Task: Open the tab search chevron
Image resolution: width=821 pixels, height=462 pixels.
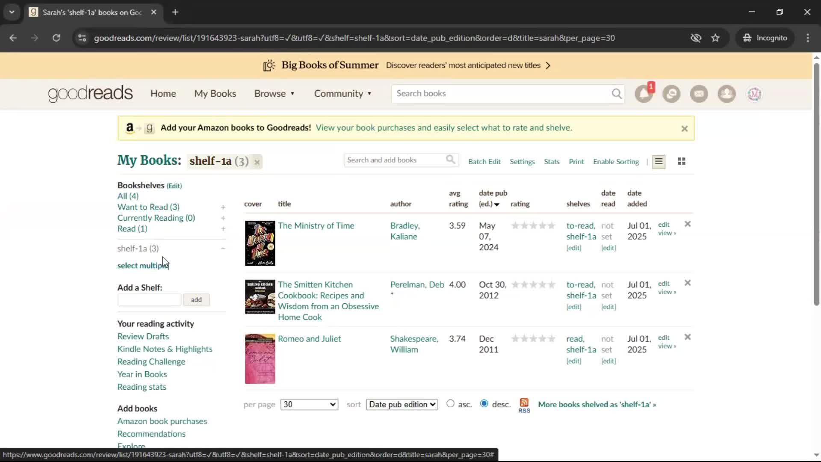Action: coord(12,12)
